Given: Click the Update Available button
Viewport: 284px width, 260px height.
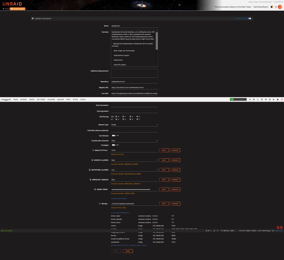Looking at the screenshot, I should click(x=18, y=9).
